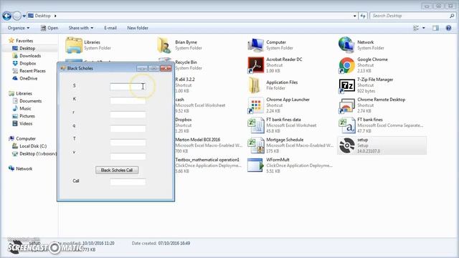
Task: Select the r input field
Action: pyautogui.click(x=128, y=115)
